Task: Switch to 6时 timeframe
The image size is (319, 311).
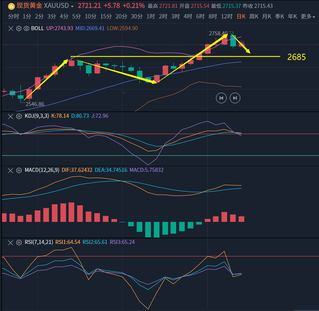Action: 200,16
